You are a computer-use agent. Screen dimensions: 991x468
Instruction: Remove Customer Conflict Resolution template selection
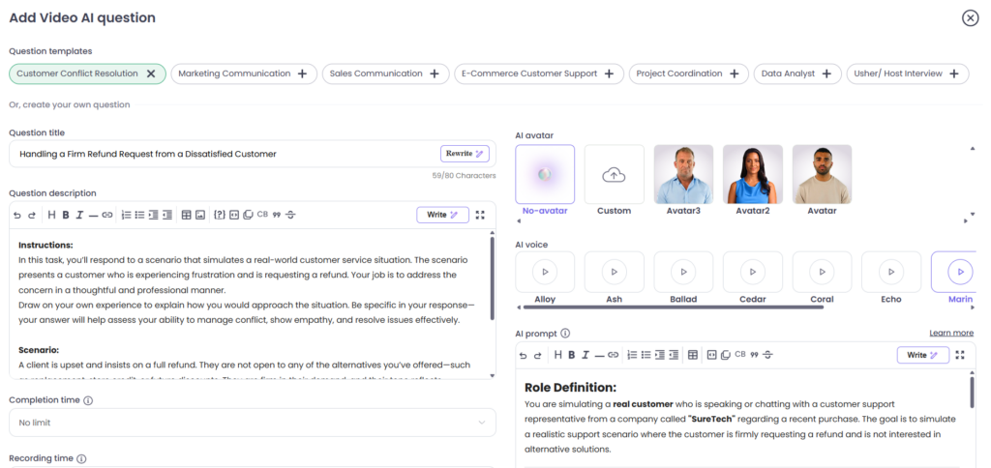click(151, 73)
